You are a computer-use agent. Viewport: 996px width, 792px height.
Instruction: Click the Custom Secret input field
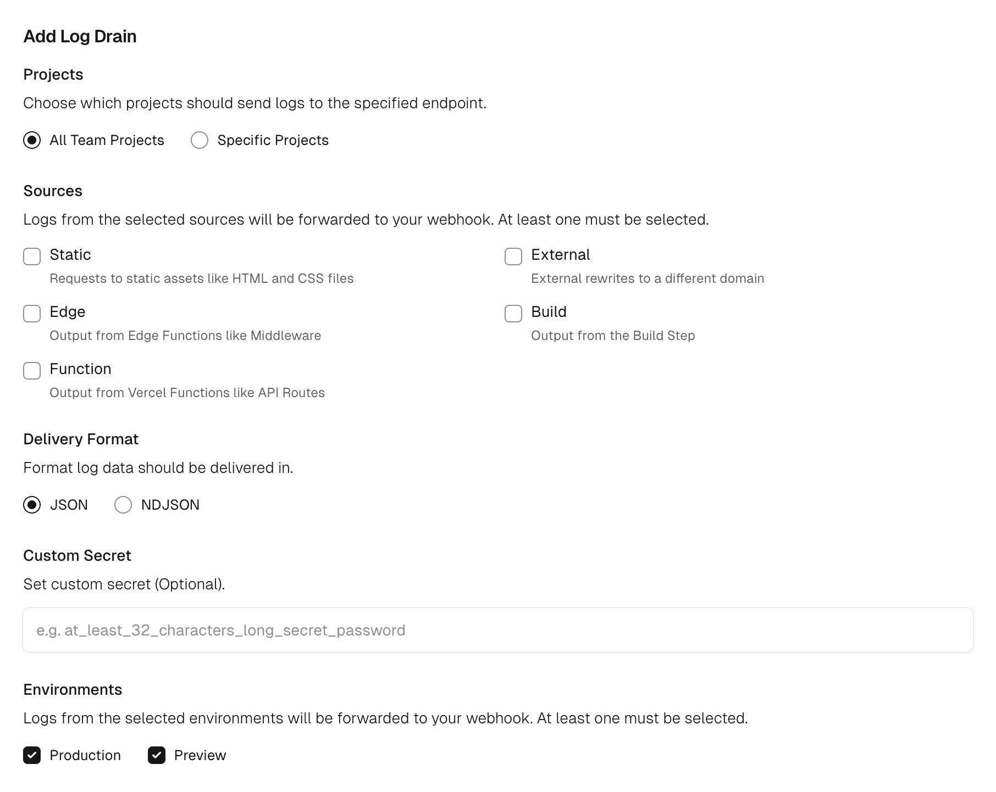tap(497, 630)
